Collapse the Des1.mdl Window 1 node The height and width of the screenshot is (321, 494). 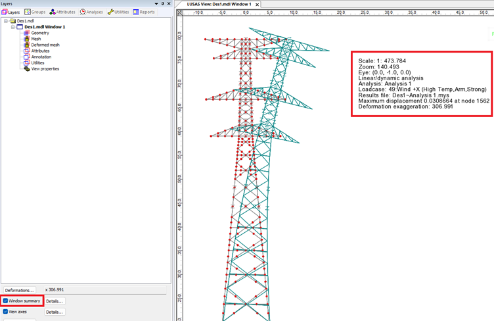(12, 27)
